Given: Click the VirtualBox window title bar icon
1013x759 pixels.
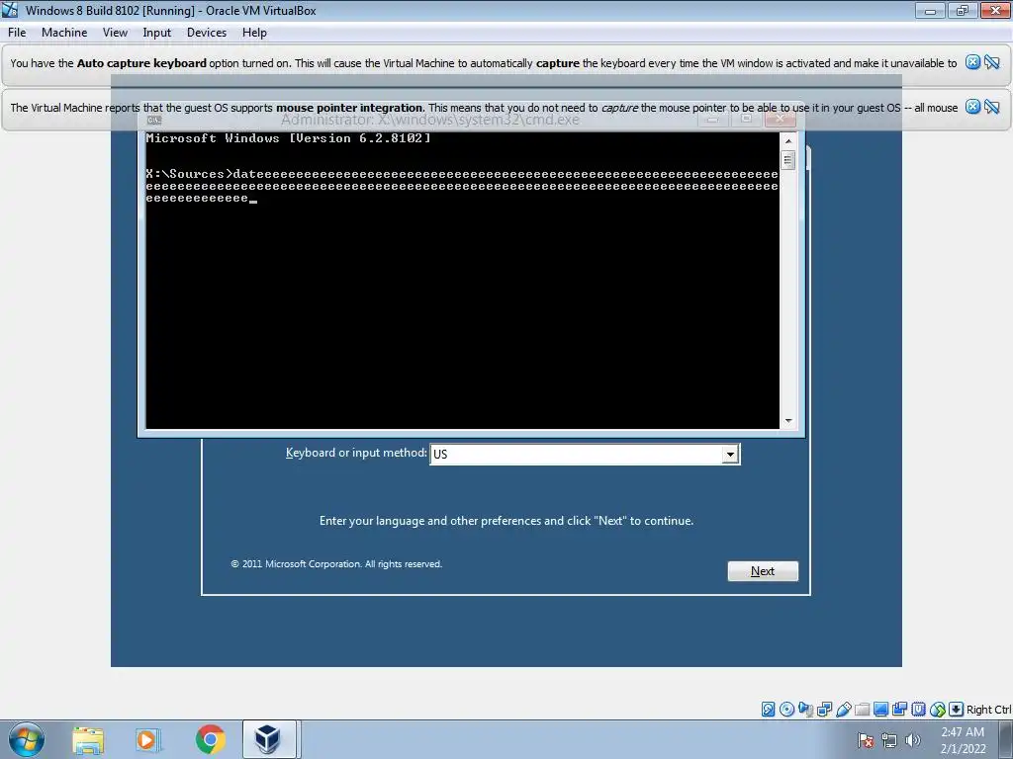Looking at the screenshot, I should (10, 10).
